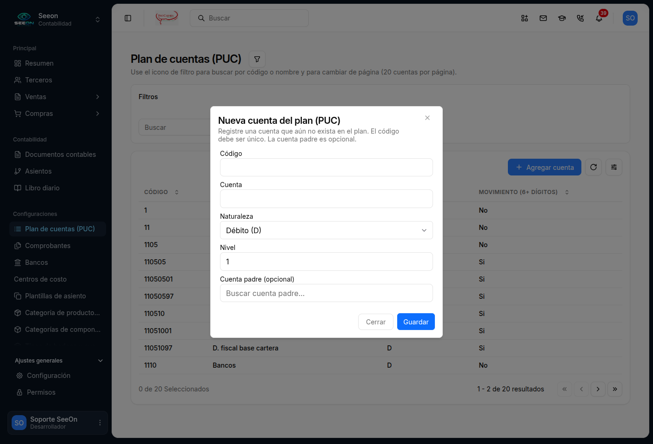The height and width of the screenshot is (444, 653).
Task: Open Terceros in the sidebar
Action: pyautogui.click(x=58, y=80)
